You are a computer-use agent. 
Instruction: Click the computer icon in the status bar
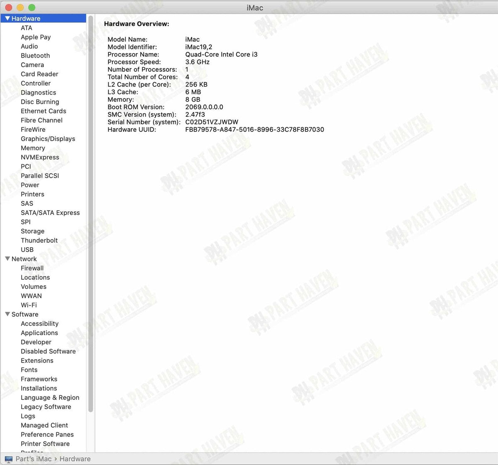pyautogui.click(x=9, y=459)
